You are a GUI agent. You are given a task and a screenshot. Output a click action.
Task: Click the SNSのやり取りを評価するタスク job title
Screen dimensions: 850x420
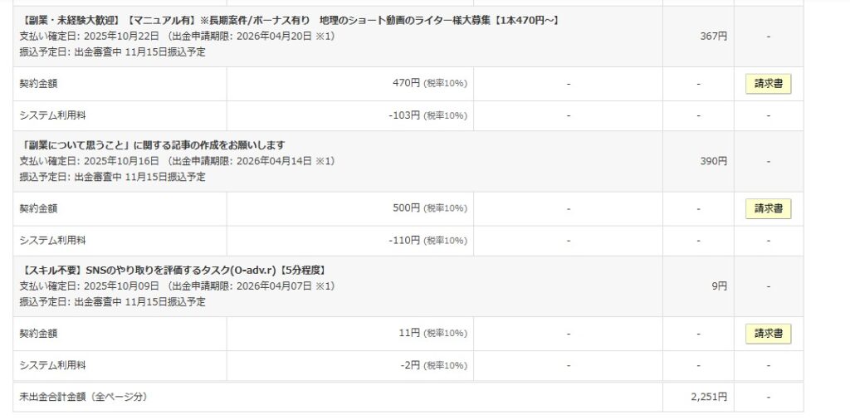173,270
